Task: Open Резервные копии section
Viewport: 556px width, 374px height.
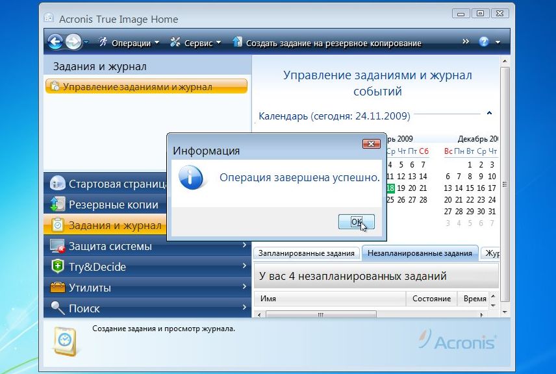Action: (x=106, y=204)
